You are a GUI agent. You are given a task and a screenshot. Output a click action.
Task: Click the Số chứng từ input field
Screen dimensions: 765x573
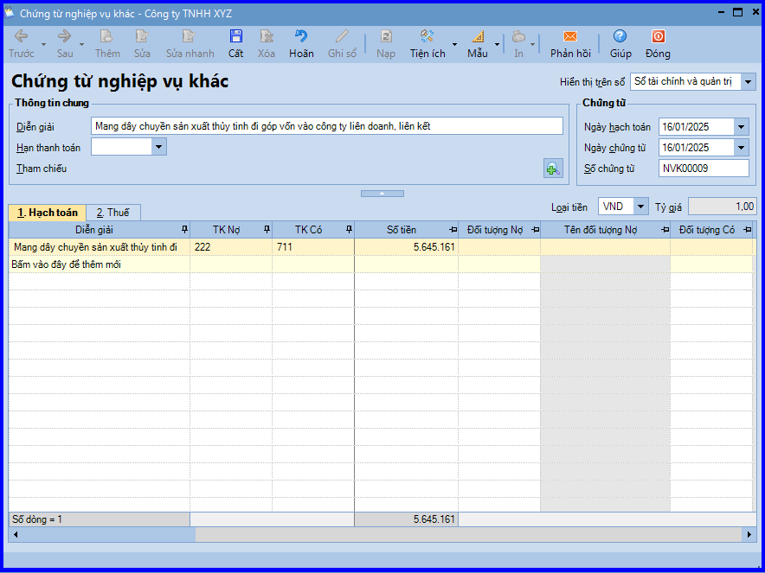pyautogui.click(x=703, y=169)
